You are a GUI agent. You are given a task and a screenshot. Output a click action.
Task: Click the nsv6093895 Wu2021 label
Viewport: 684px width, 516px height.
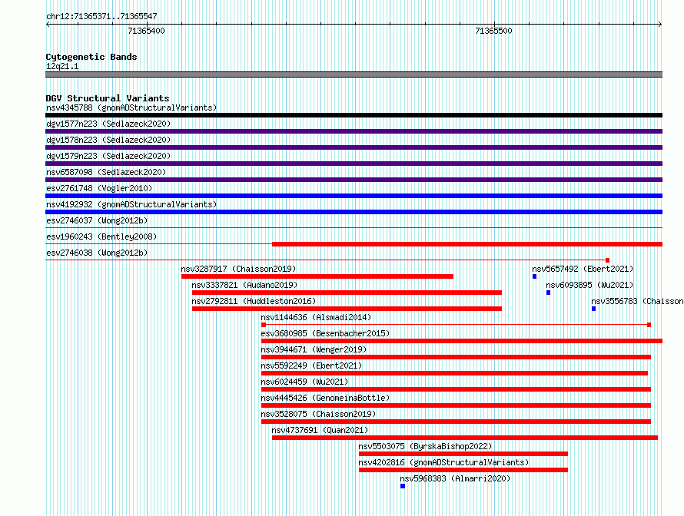589,285
